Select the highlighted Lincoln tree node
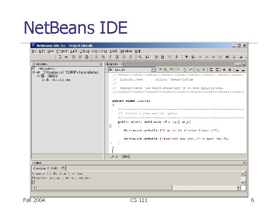The image size is (278, 209). pos(52,76)
